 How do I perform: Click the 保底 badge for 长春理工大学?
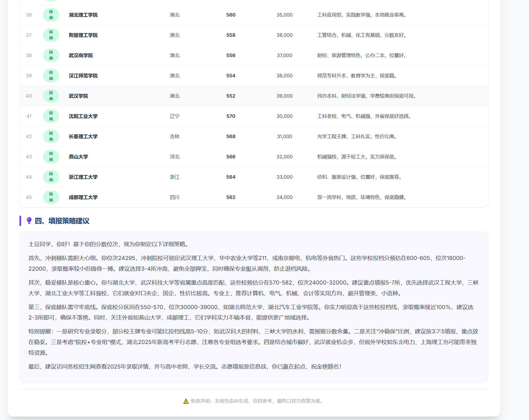pyautogui.click(x=51, y=137)
